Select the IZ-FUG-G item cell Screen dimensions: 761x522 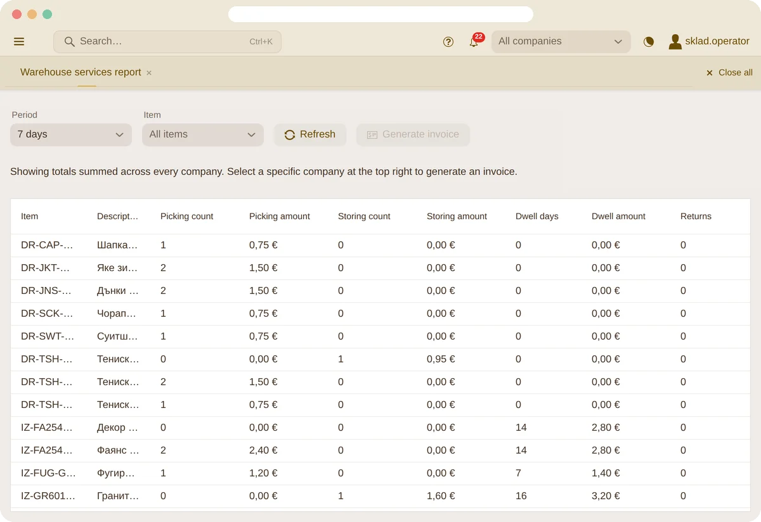pyautogui.click(x=48, y=473)
